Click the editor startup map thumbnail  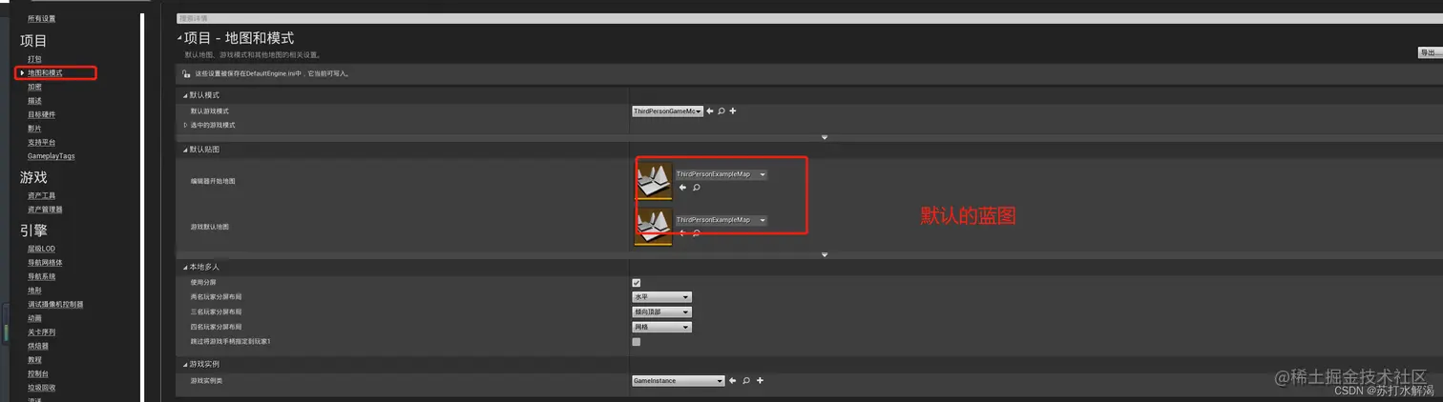click(x=654, y=181)
